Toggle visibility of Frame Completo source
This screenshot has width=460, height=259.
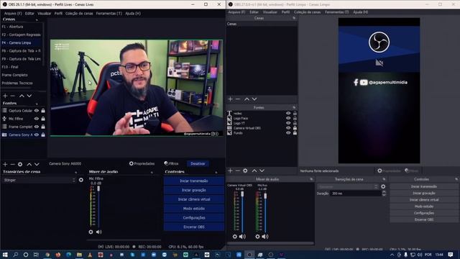tap(37, 127)
